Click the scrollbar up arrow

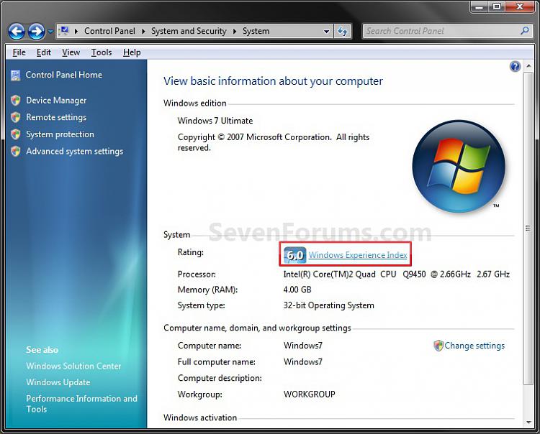click(x=528, y=65)
